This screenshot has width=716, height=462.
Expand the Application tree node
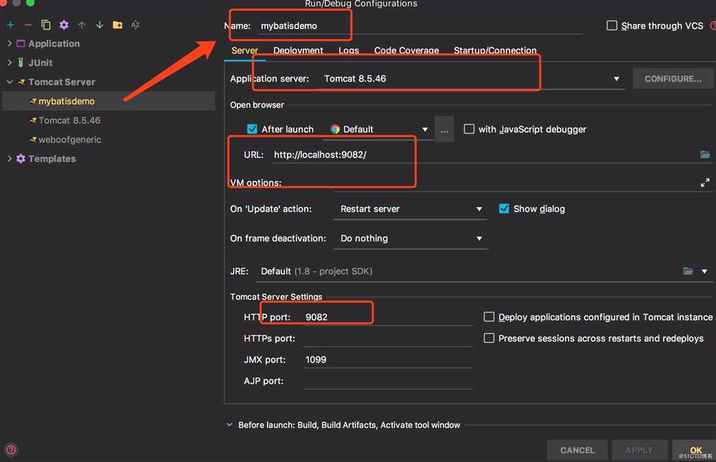[10, 43]
